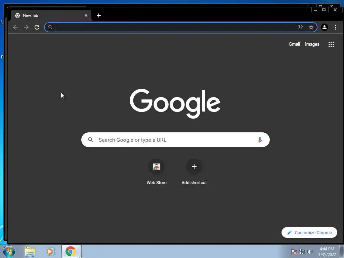Open the Chrome profile avatar
The image size is (344, 258).
pyautogui.click(x=325, y=27)
